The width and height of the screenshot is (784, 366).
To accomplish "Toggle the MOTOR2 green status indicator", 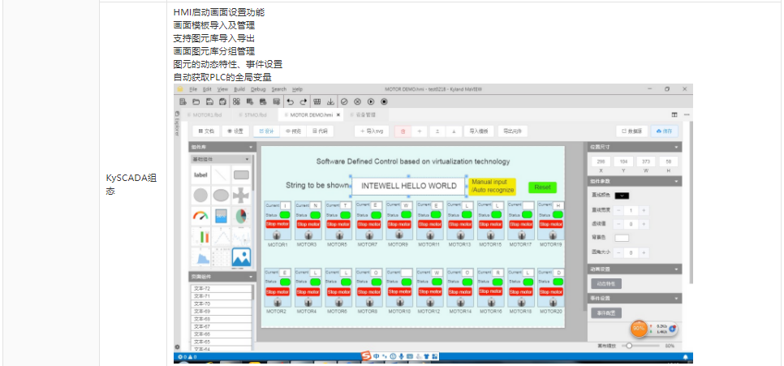I will tap(285, 282).
